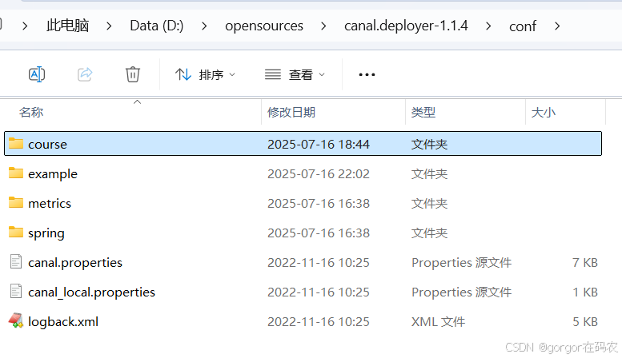
Task: Click 文件夹 type in metrics row
Action: [429, 203]
